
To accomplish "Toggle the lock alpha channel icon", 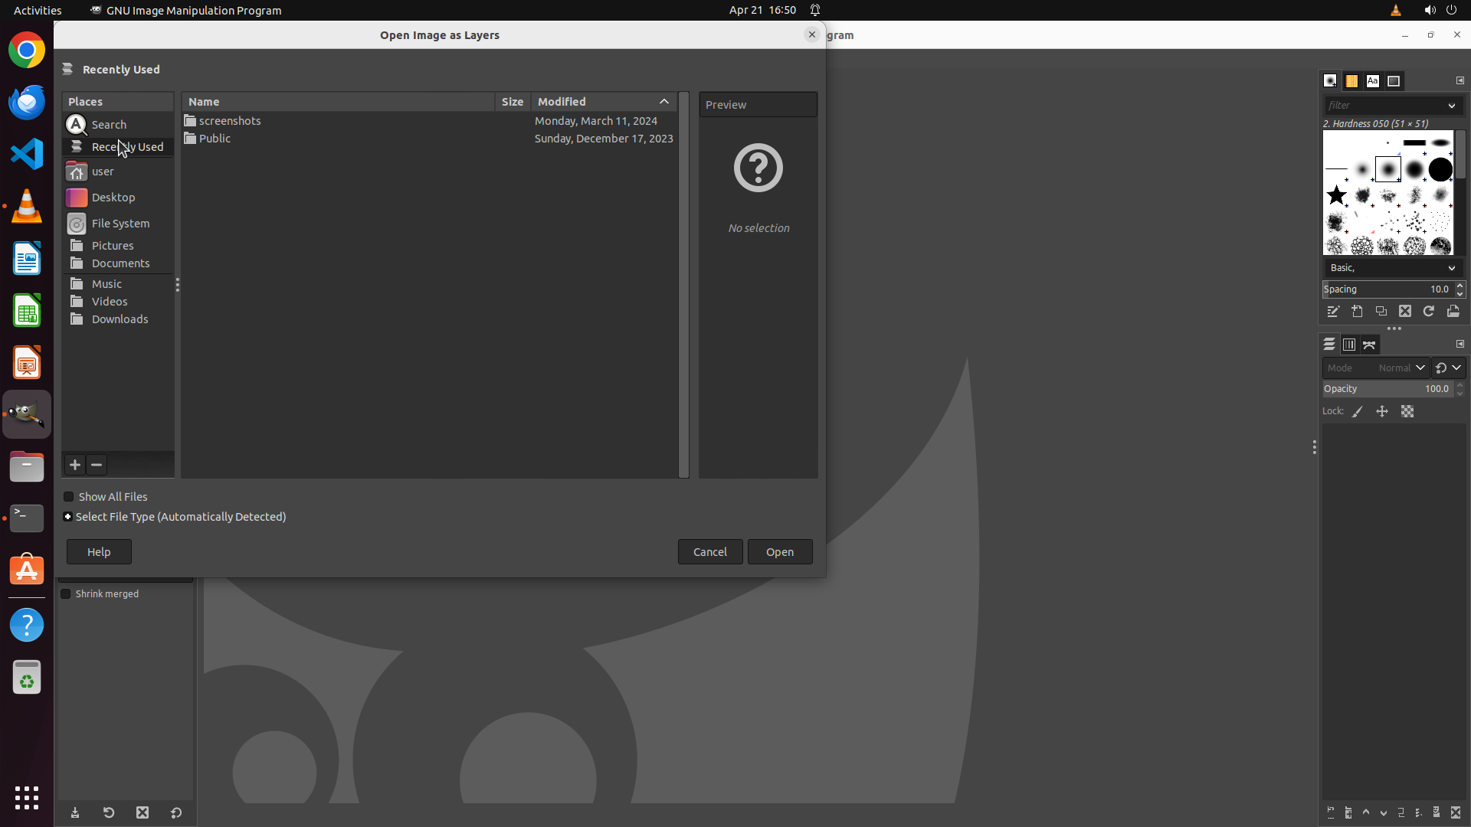I will pos(1407,412).
